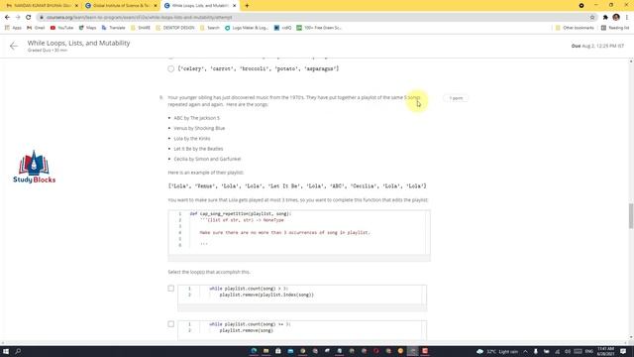This screenshot has width=634, height=357.
Task: Bookmark this page with the star icon
Action: pos(592,18)
